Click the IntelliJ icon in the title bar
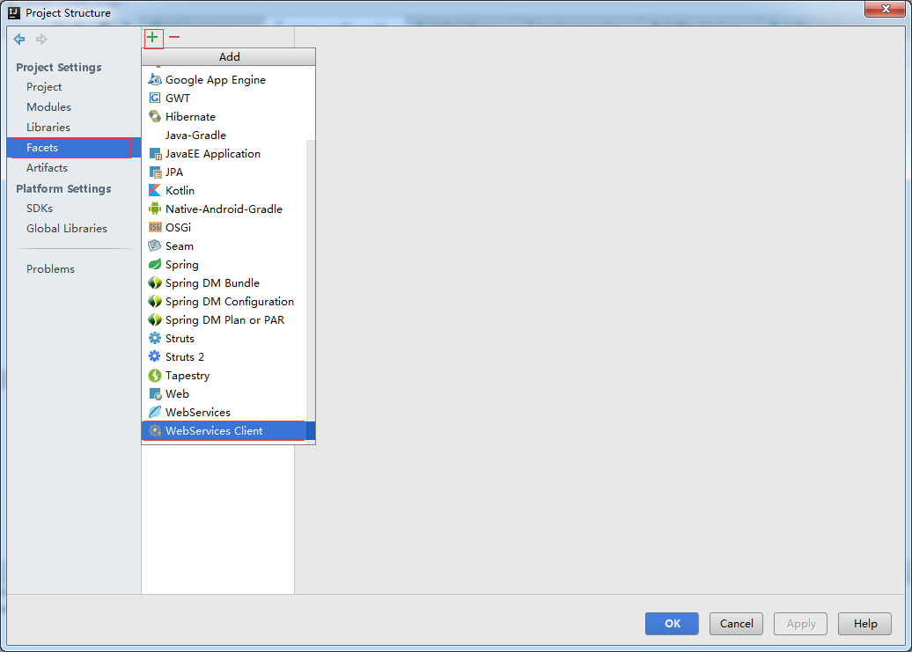Image resolution: width=912 pixels, height=652 pixels. coord(14,12)
